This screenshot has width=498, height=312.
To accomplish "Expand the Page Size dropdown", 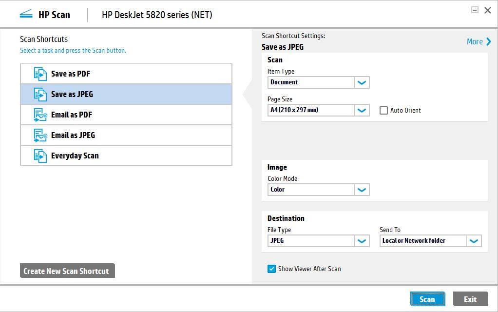I will pos(362,110).
